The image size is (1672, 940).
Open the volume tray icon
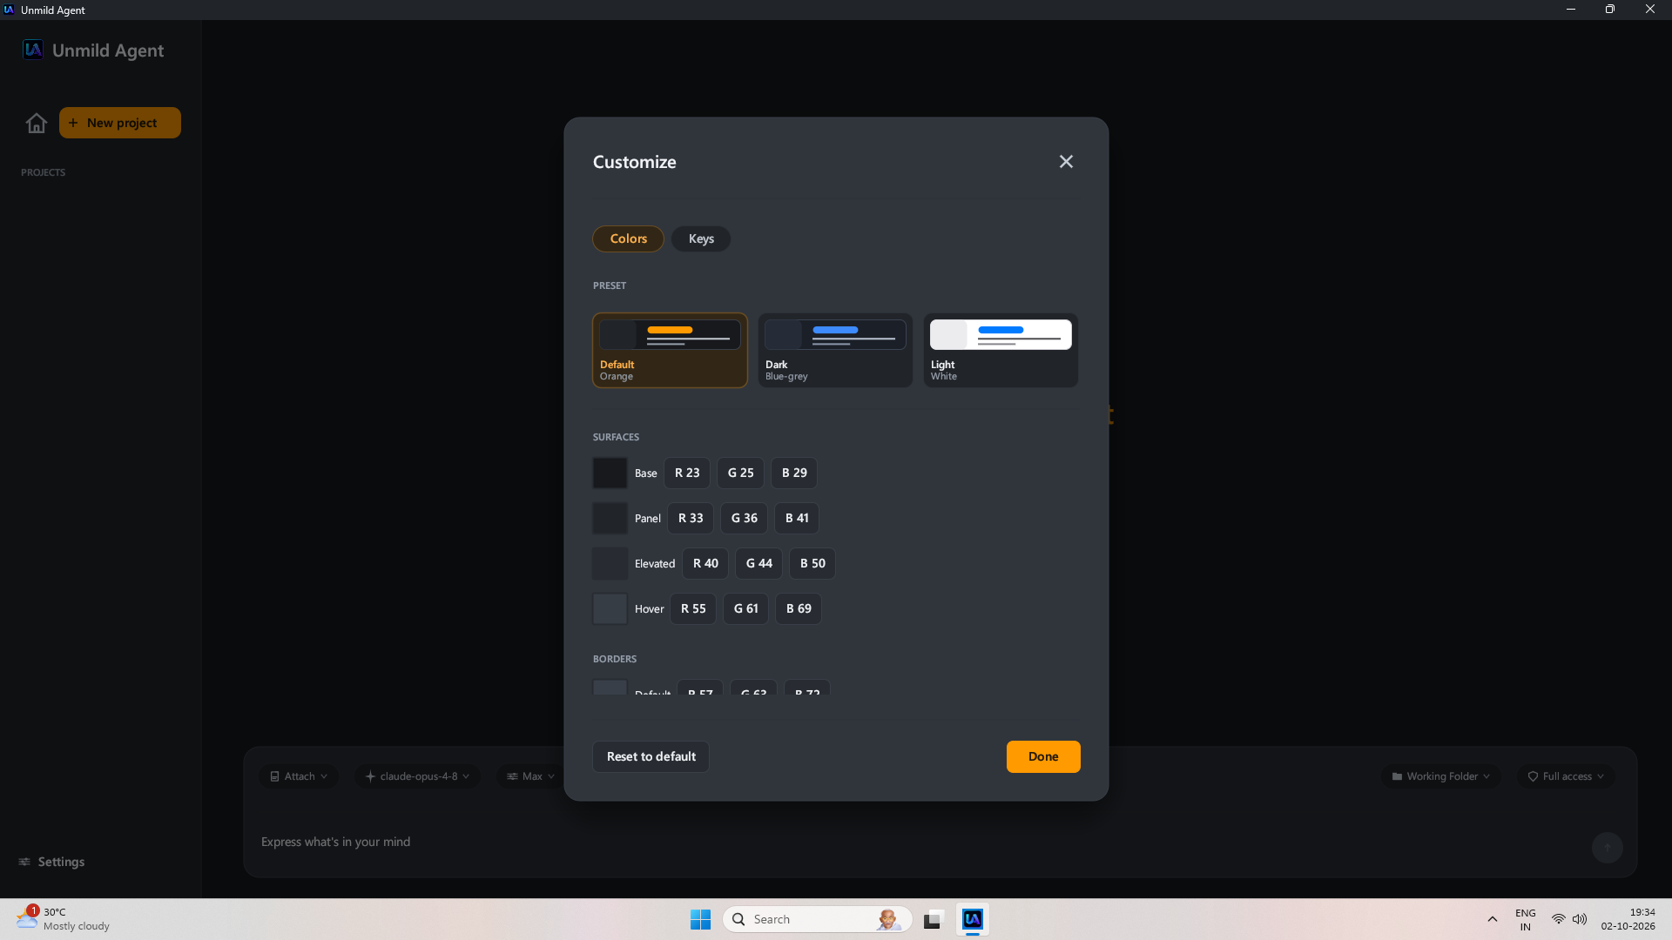click(1580, 919)
